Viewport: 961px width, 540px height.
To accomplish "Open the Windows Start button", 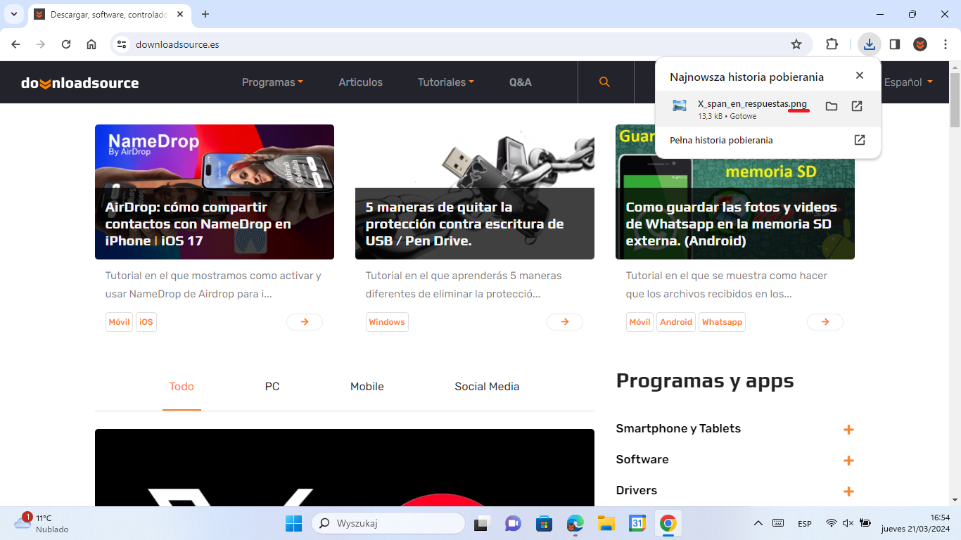I will (x=294, y=524).
